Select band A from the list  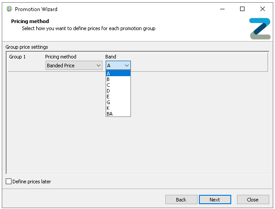[x=118, y=74]
